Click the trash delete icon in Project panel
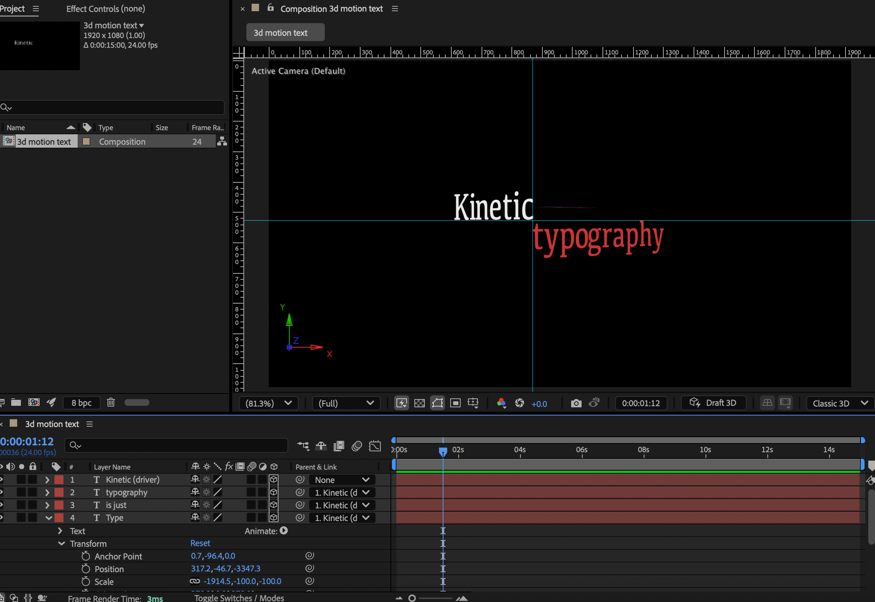The height and width of the screenshot is (602, 875). coord(110,402)
